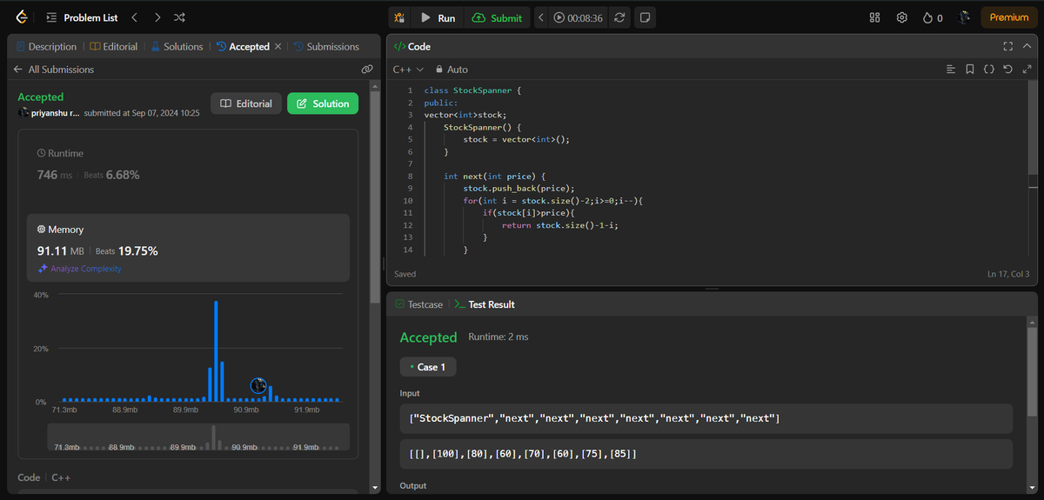Click Analyze Complexity link
1044x500 pixels.
click(79, 269)
